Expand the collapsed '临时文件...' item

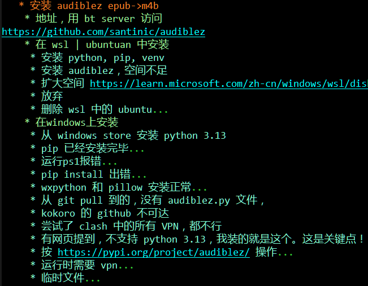(71, 278)
